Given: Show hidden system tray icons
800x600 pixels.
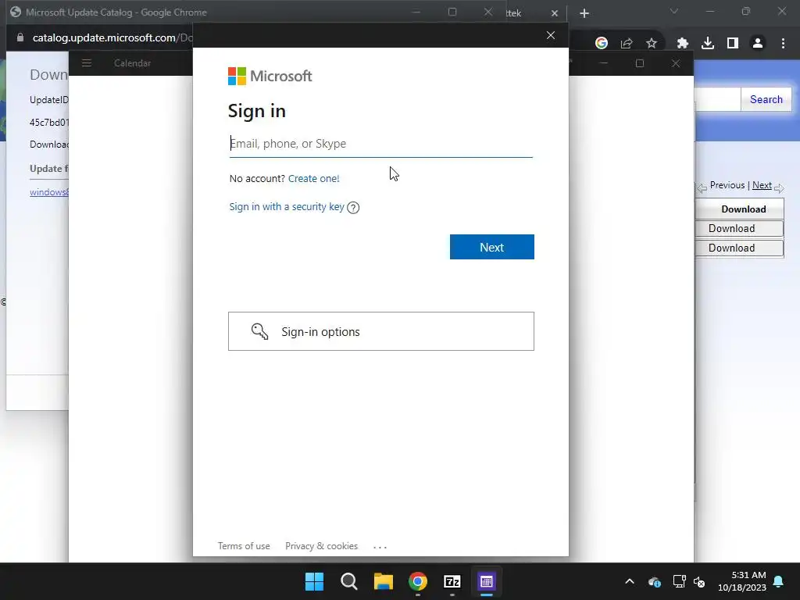Looking at the screenshot, I should click(630, 581).
